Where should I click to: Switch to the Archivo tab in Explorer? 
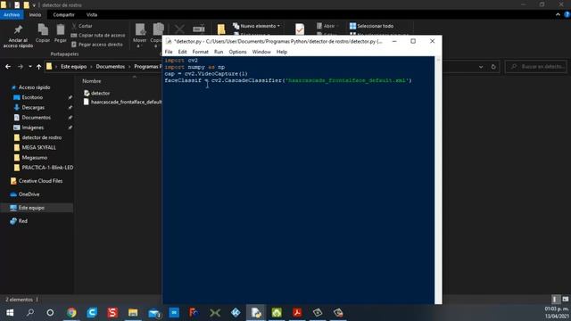[12, 14]
